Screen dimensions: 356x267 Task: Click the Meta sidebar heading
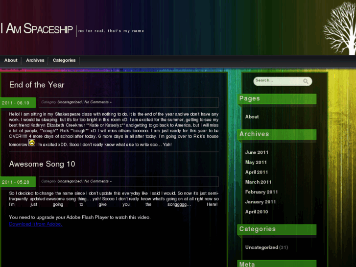(277, 264)
